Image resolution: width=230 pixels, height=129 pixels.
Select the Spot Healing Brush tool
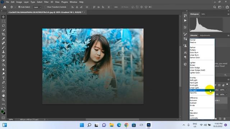point(3,43)
